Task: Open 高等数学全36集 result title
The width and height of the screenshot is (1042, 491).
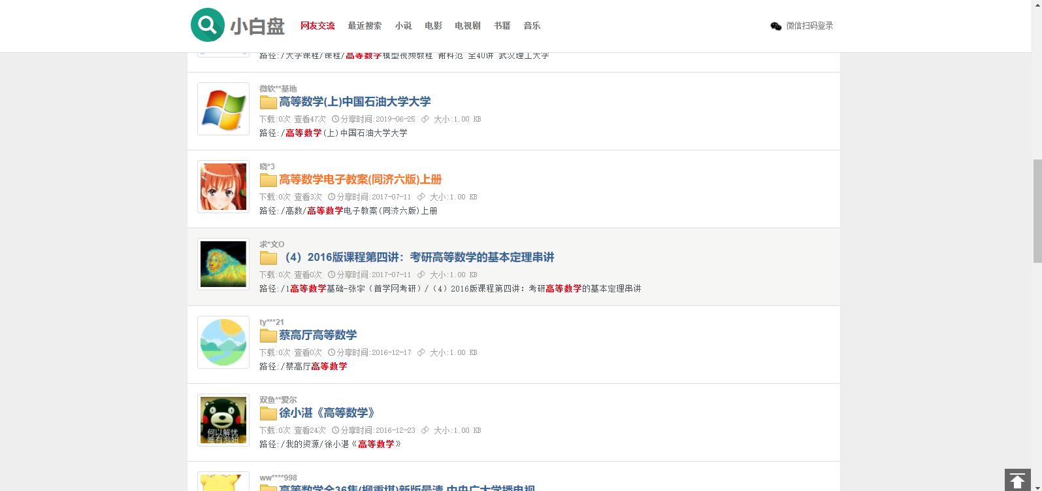Action: 407,488
